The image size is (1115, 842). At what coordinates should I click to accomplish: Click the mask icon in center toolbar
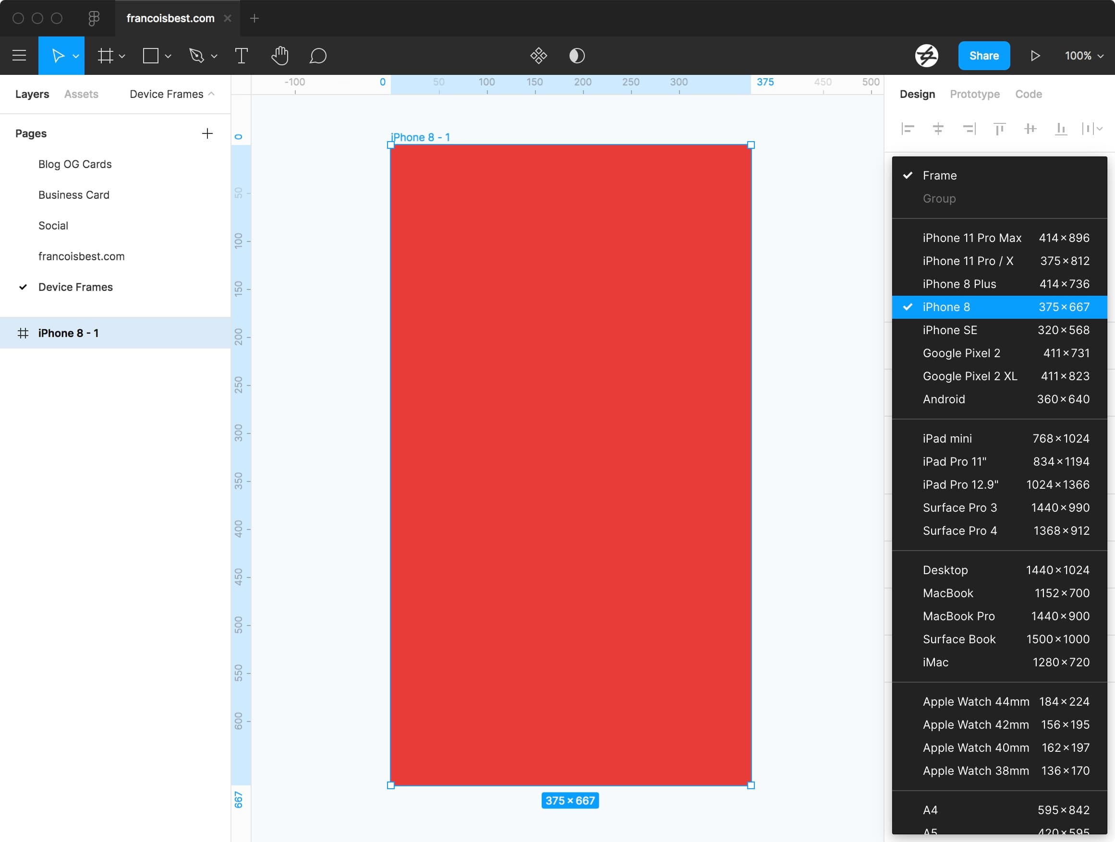[x=577, y=55]
